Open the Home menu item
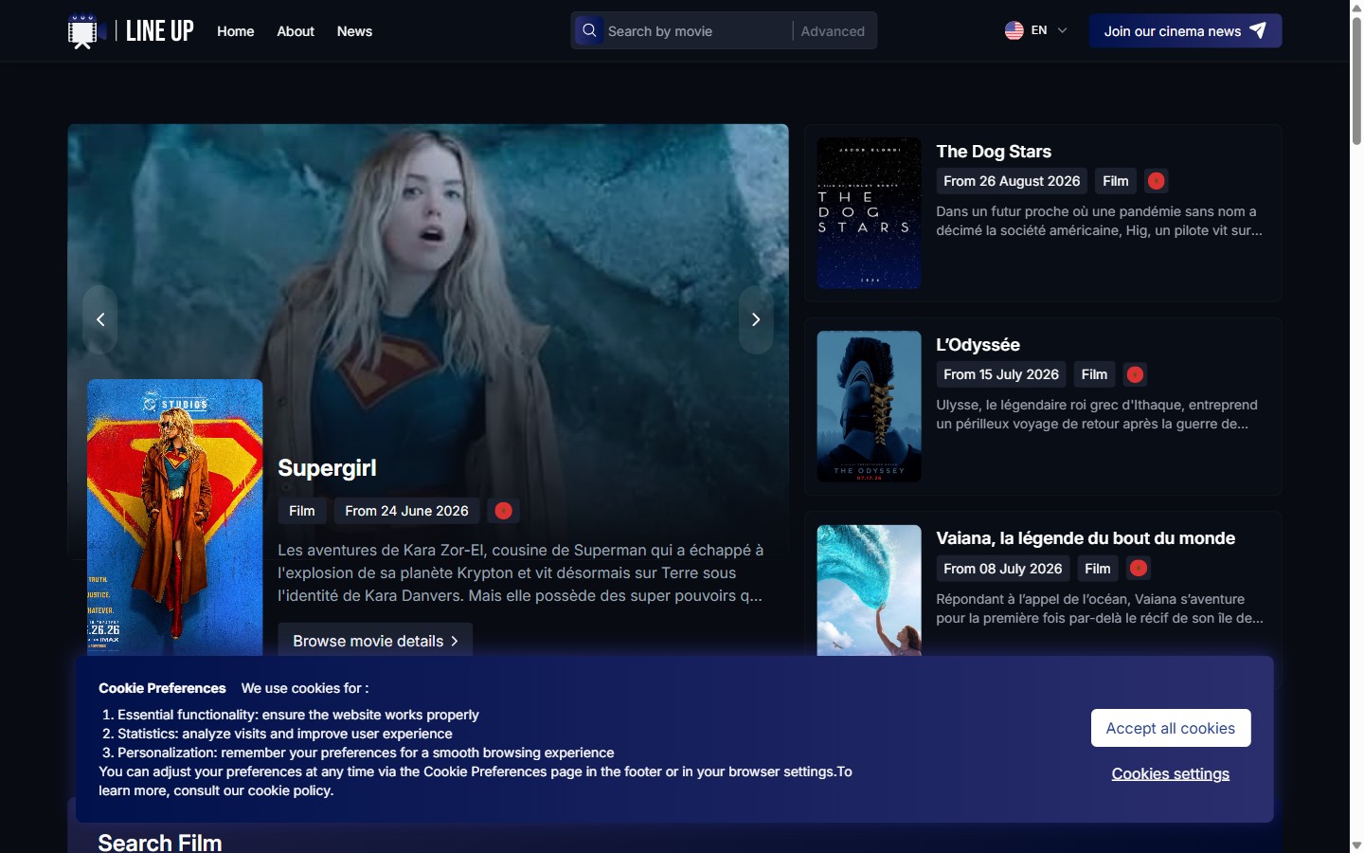The image size is (1364, 853). [236, 31]
